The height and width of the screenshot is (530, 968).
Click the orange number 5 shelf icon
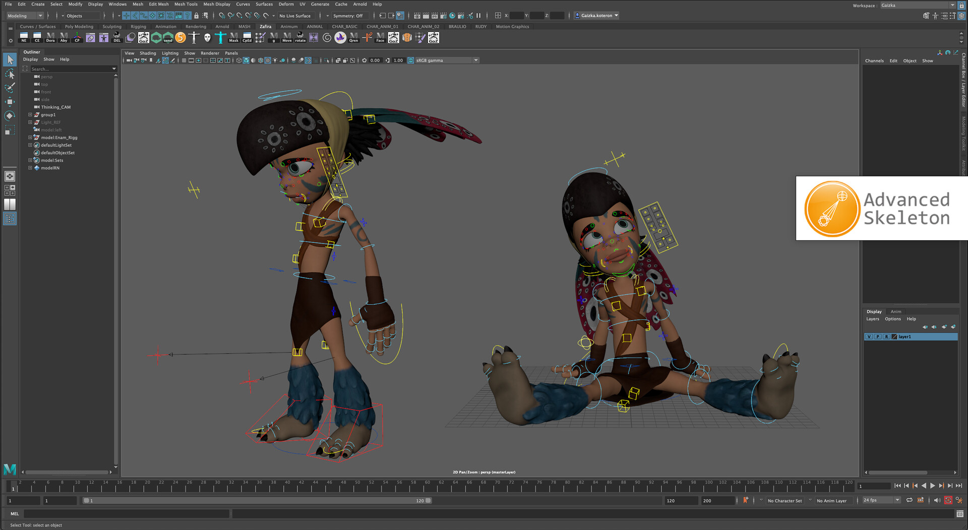point(180,38)
